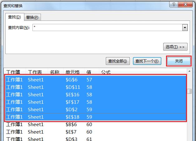Screen dimensions: 196x141
Task: Close the Find and Replace dialog with X
Action: click(185, 4)
